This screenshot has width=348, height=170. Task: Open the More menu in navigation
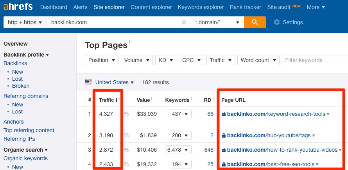[316, 7]
